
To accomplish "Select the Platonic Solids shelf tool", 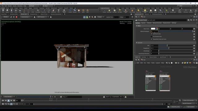I will 64,11.
